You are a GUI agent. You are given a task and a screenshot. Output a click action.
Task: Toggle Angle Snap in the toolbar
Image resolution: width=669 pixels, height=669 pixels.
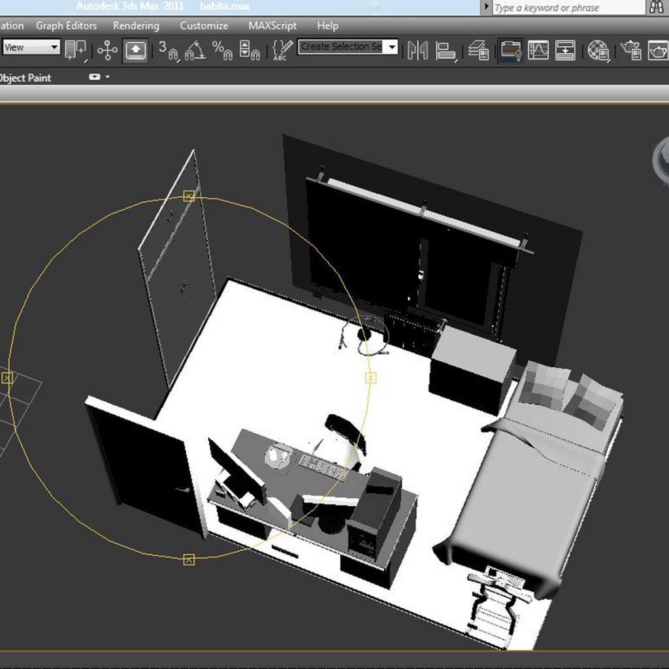pos(195,50)
